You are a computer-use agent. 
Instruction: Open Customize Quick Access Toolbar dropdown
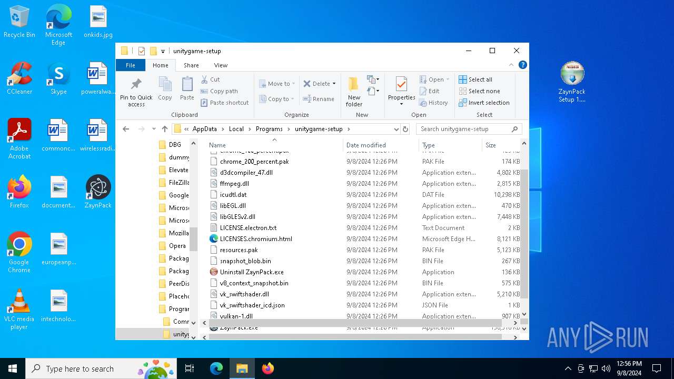point(163,51)
